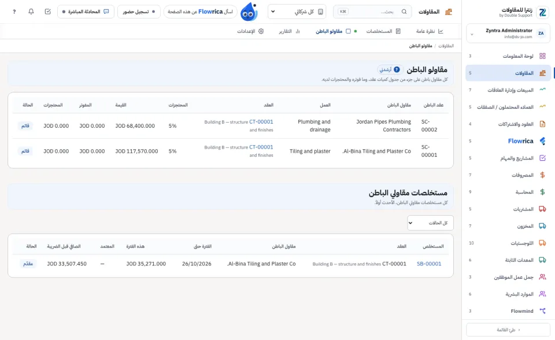Click the المستخلص column header
The height and width of the screenshot is (340, 555).
(x=433, y=246)
